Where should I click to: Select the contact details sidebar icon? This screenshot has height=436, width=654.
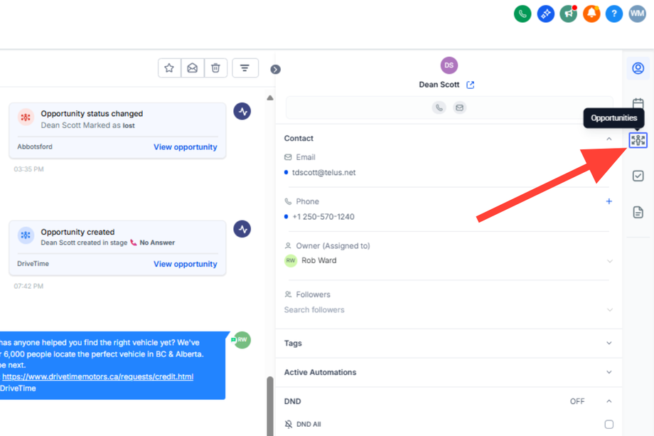tap(638, 68)
